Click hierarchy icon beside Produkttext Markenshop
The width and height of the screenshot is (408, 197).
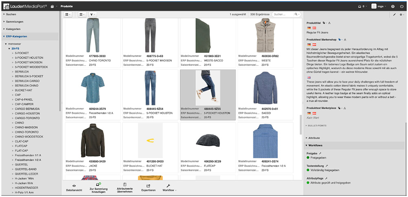pyautogui.click(x=344, y=40)
